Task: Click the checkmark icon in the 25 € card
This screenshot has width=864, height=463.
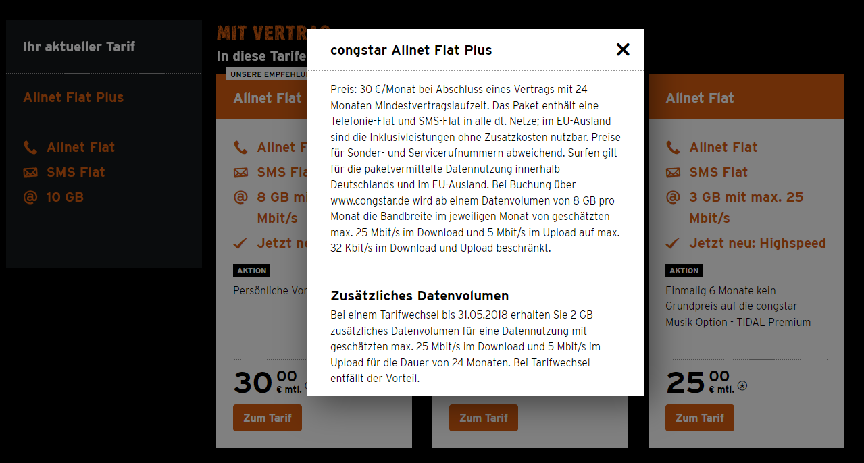Action: [673, 243]
